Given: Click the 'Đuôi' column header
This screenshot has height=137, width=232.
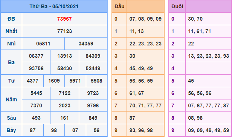Looking at the screenshot, I should [x=177, y=6].
